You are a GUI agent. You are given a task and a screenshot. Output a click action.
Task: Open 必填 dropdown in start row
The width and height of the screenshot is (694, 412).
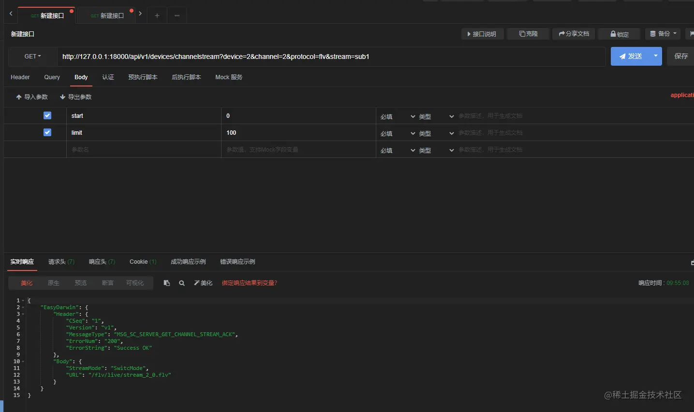398,116
